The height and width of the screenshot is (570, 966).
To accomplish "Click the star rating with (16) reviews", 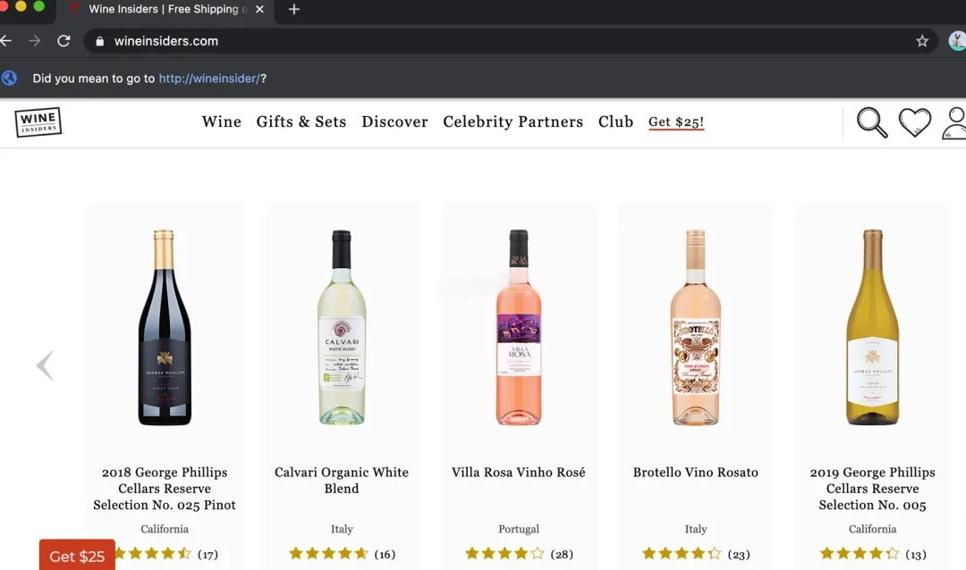I will point(342,554).
